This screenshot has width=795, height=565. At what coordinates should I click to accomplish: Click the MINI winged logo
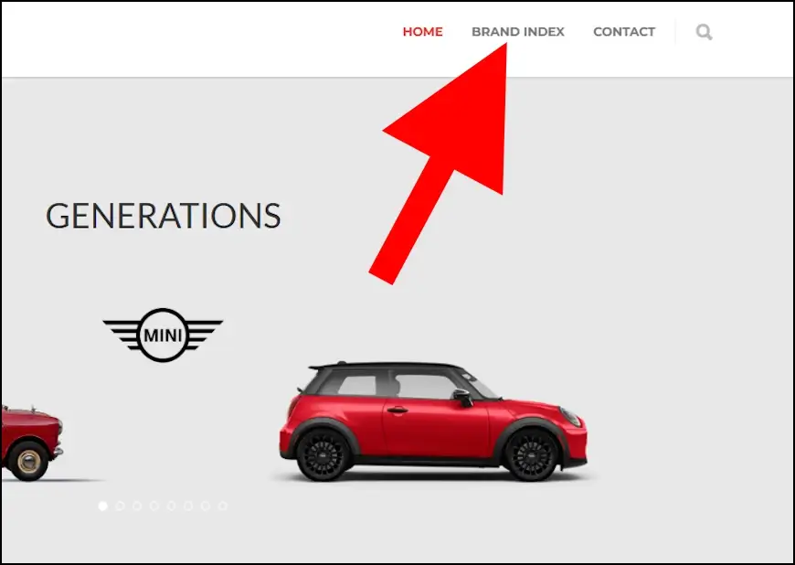click(x=163, y=335)
